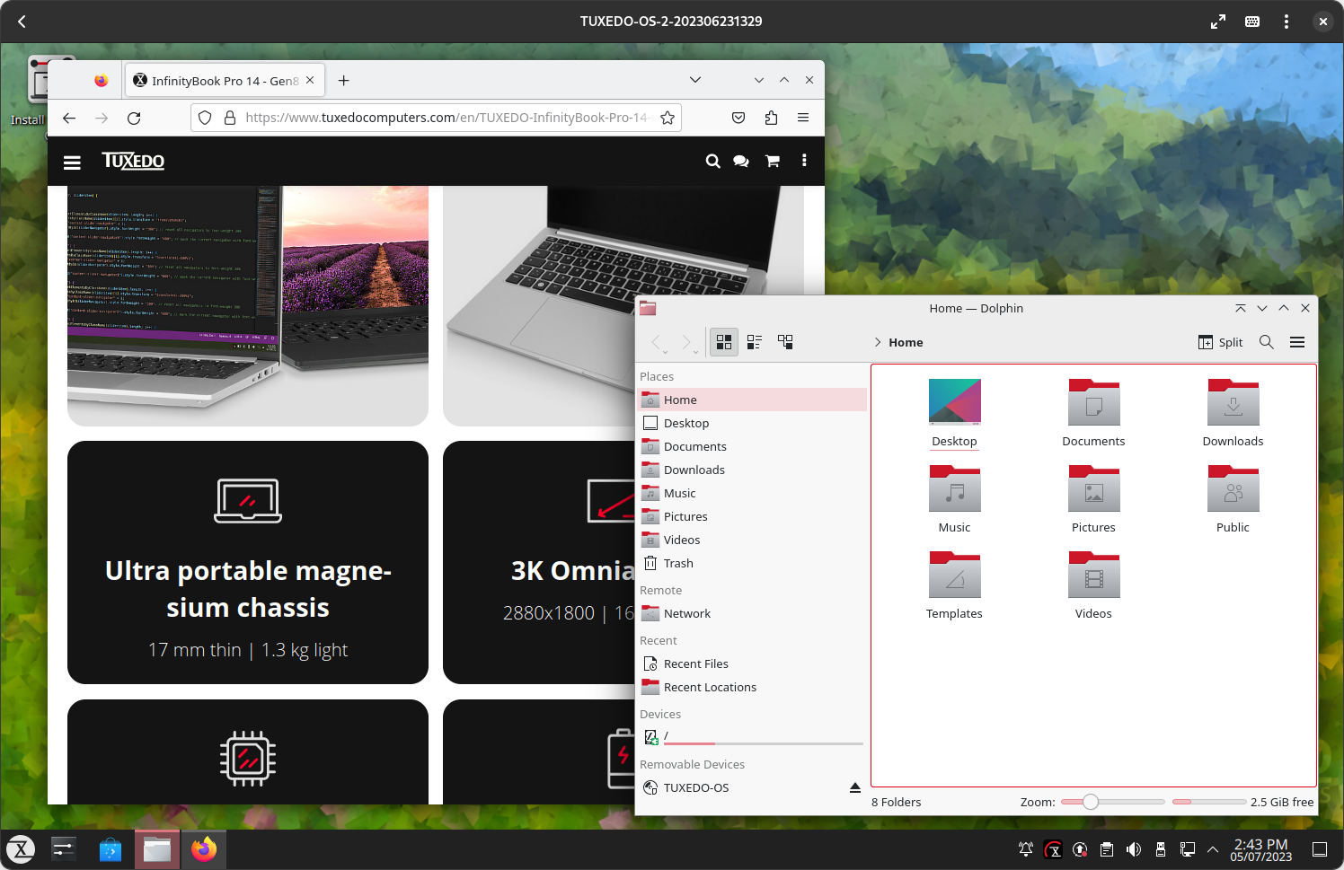Select Public folder icon in file view
Image resolution: width=1344 pixels, height=870 pixels.
click(1233, 488)
